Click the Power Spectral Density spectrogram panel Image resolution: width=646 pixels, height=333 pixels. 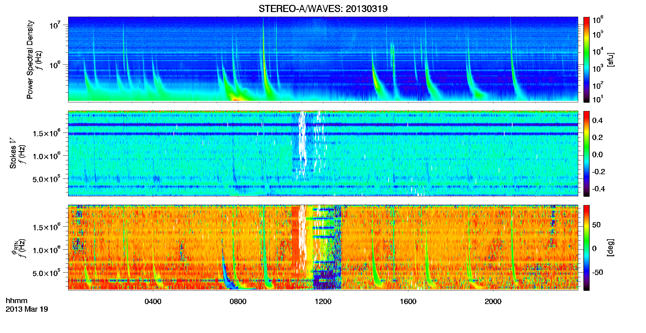coord(323,59)
